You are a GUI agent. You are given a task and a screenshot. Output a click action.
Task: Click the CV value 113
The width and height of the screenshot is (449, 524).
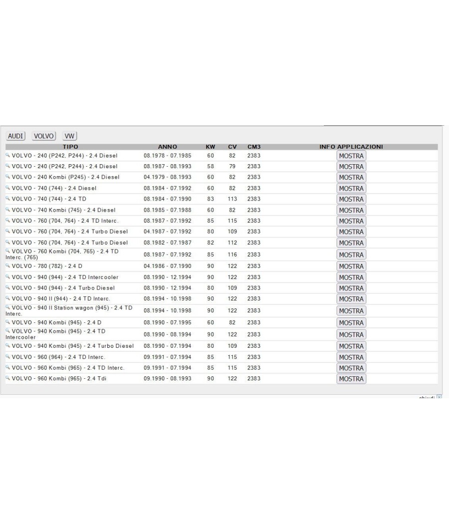click(x=232, y=199)
